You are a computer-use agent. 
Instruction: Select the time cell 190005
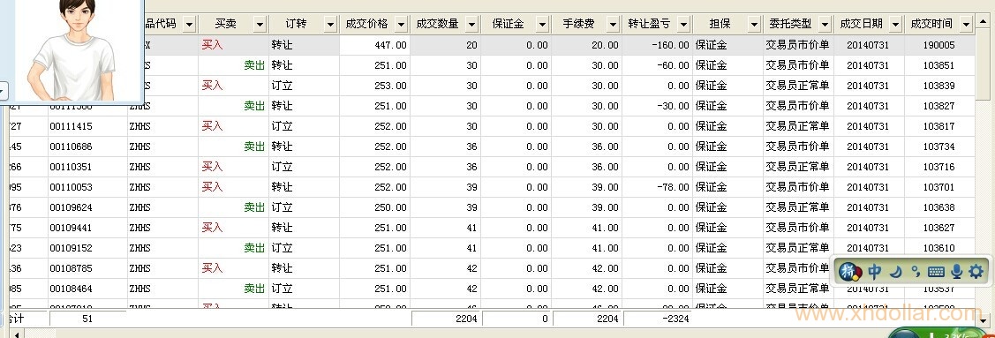(x=938, y=45)
